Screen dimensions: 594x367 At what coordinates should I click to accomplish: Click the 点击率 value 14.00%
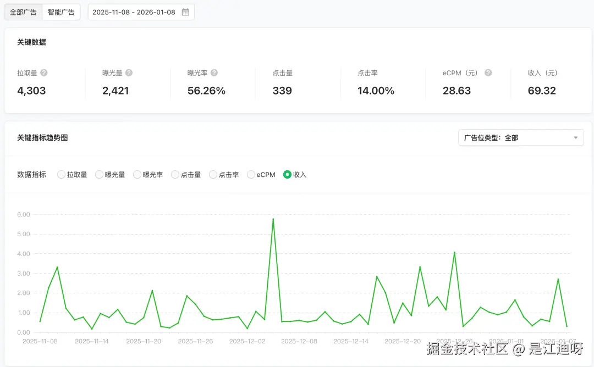376,91
